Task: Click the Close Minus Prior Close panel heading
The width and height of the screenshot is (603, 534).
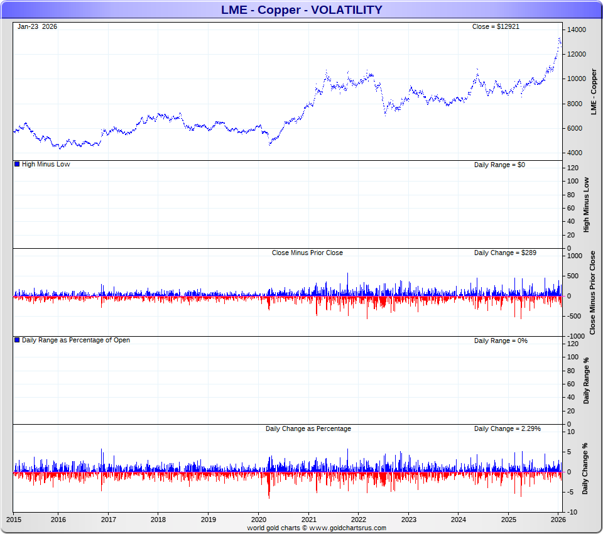Action: click(307, 253)
